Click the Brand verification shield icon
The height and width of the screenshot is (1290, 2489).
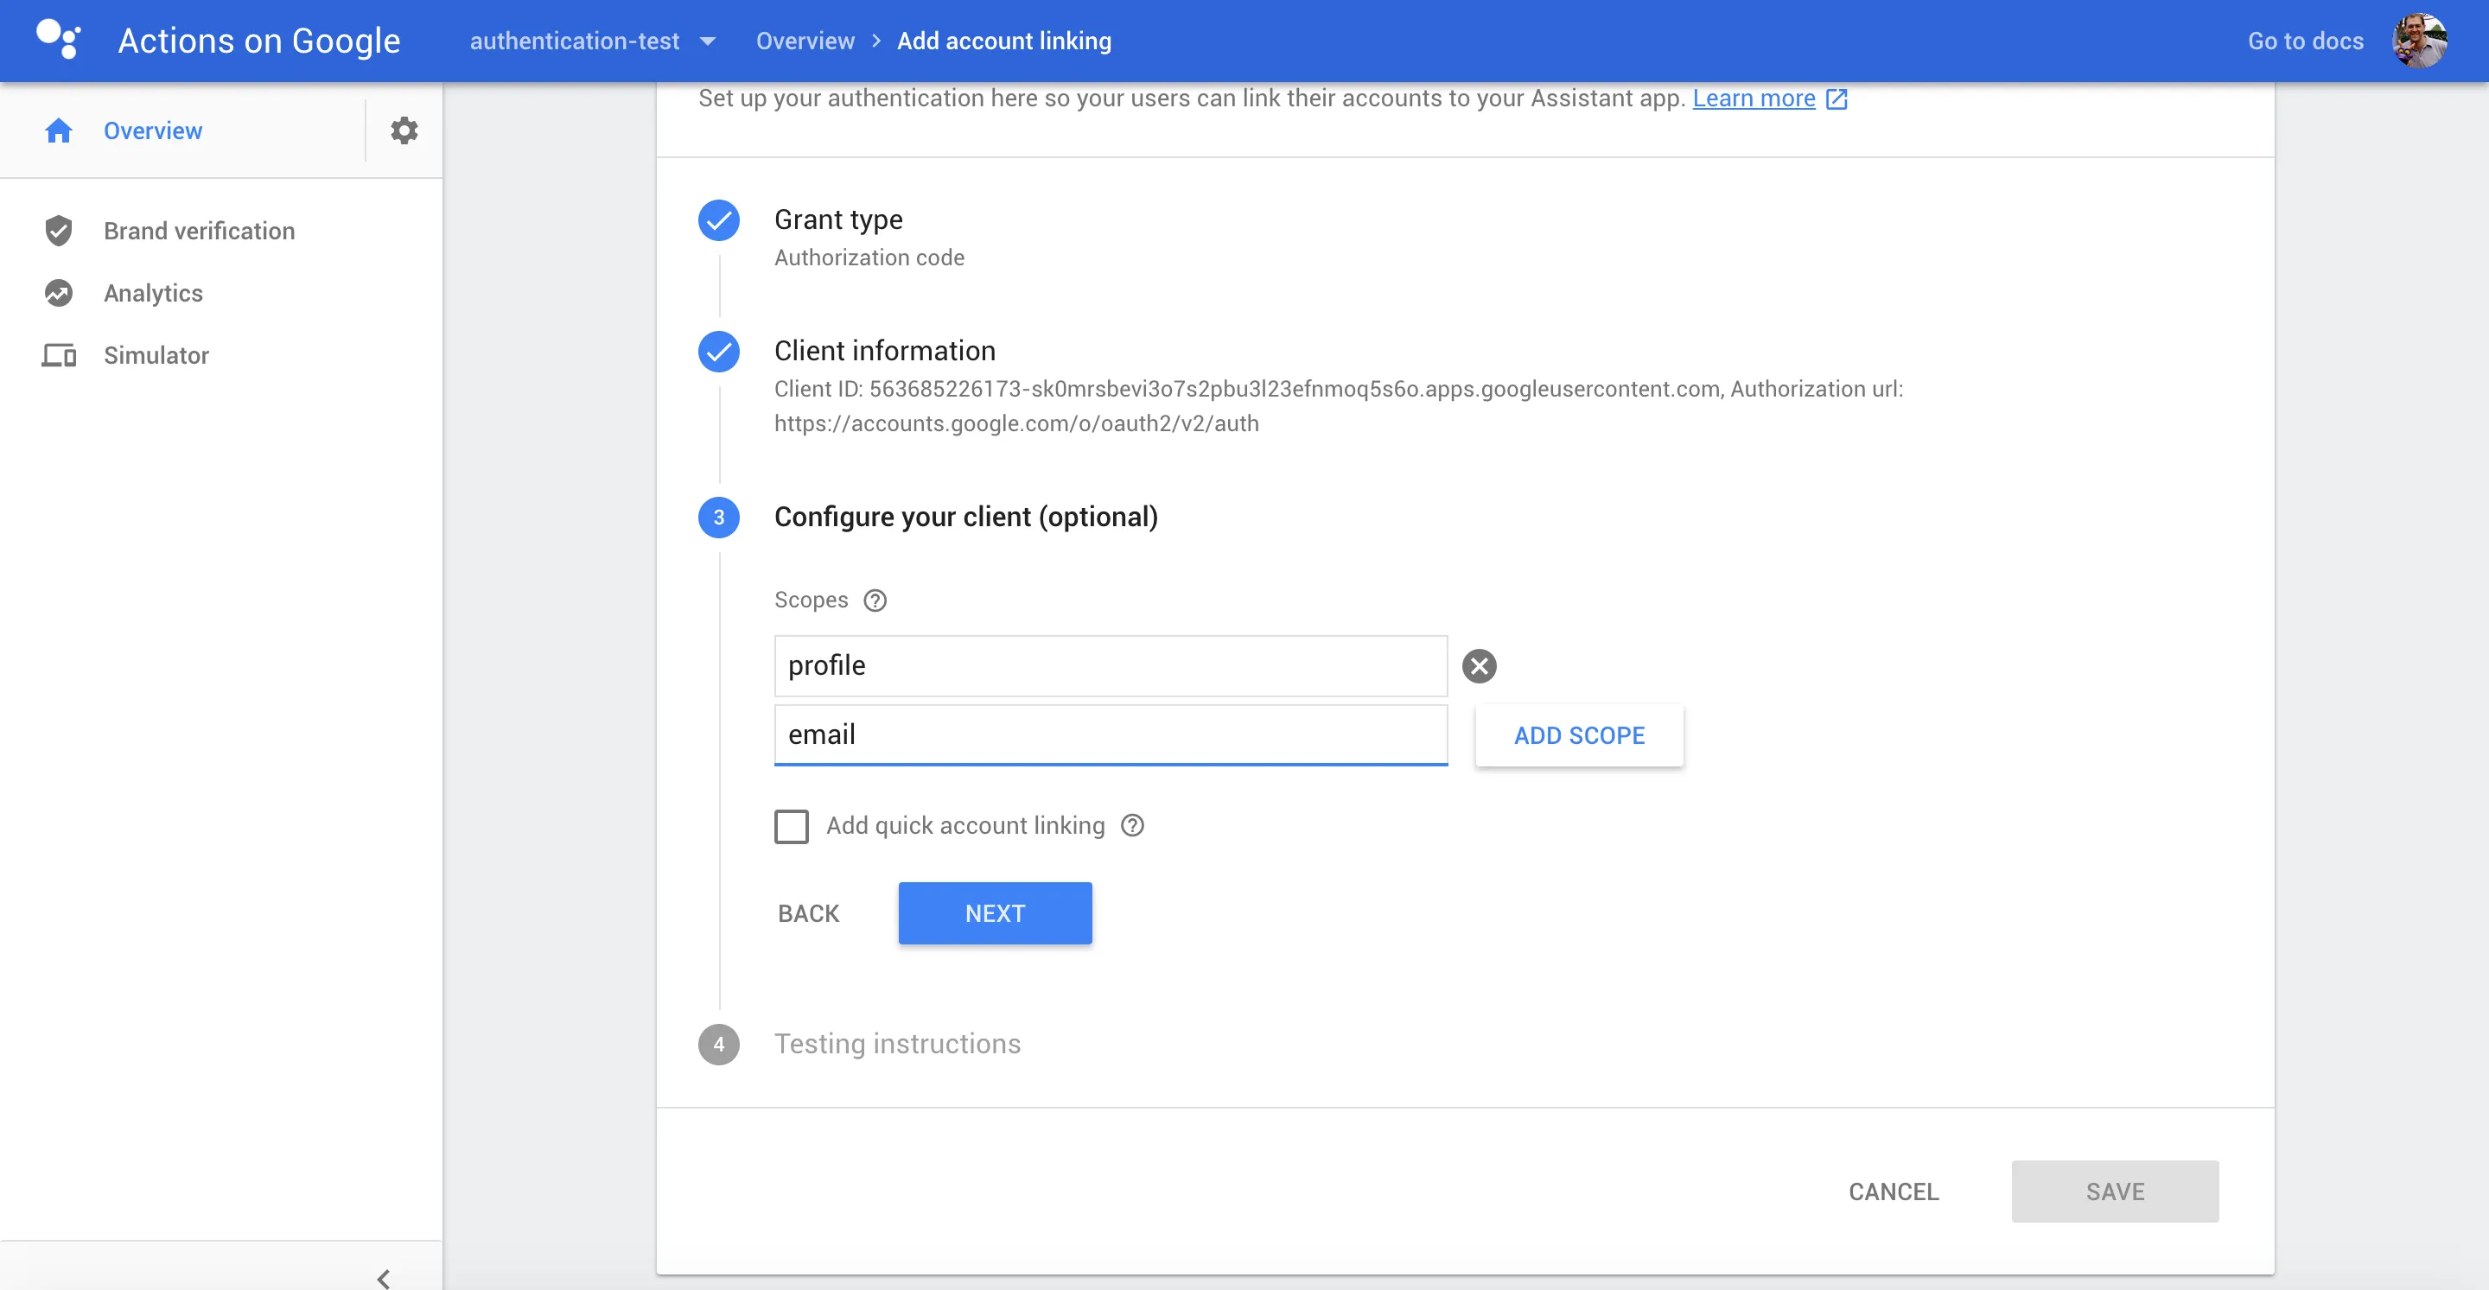59,231
